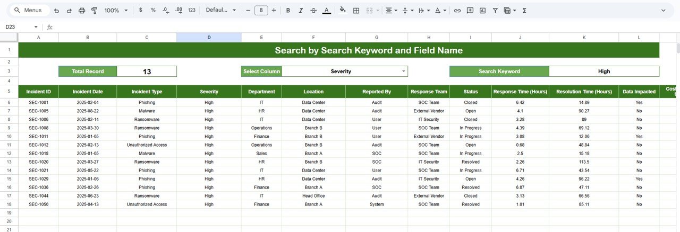
Task: Click the Insert chart icon
Action: (482, 11)
